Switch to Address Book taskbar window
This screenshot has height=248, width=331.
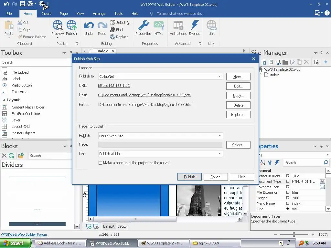click(x=60, y=243)
